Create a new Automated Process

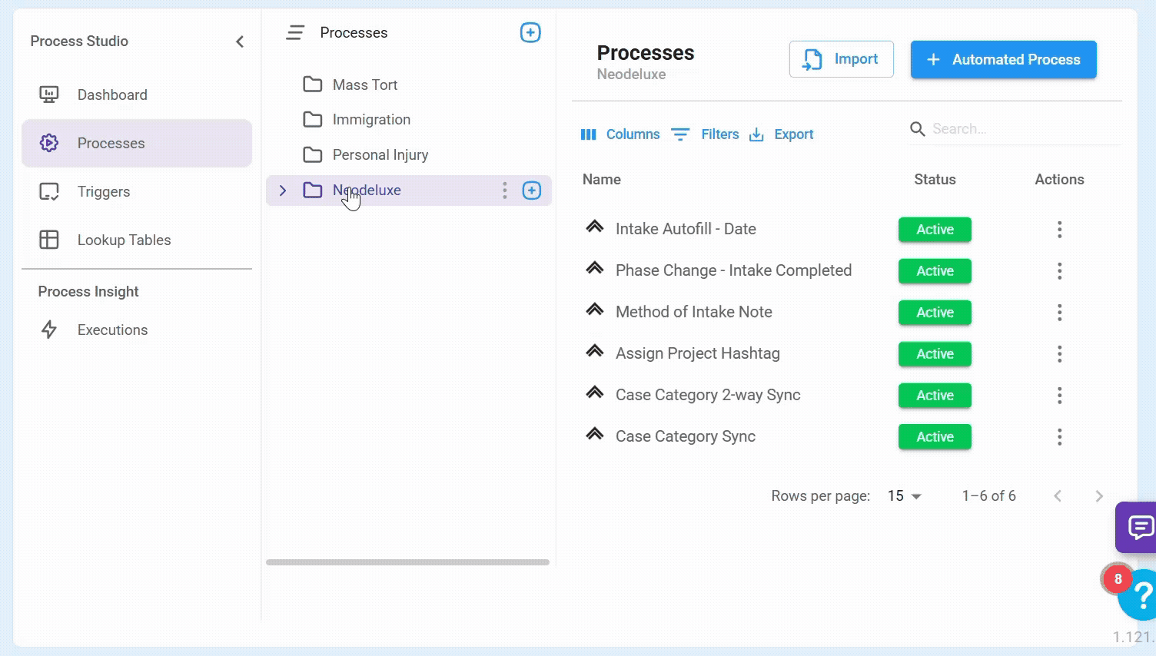[x=1003, y=60]
